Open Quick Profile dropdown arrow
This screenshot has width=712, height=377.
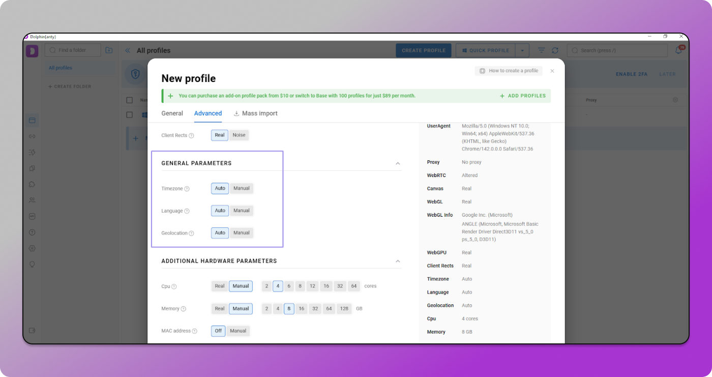pos(522,50)
